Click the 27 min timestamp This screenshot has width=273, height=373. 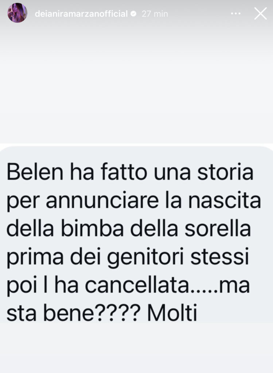pos(155,14)
